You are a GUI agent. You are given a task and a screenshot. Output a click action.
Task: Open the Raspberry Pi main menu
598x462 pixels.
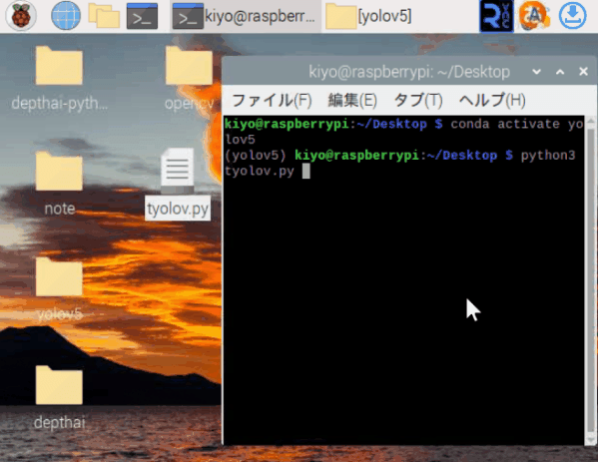point(21,16)
